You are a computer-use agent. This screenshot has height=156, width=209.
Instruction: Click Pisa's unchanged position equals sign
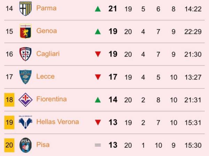coord(98,145)
